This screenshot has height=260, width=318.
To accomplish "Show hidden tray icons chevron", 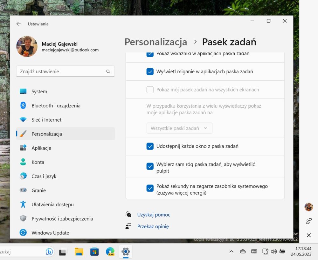I will point(231,251).
